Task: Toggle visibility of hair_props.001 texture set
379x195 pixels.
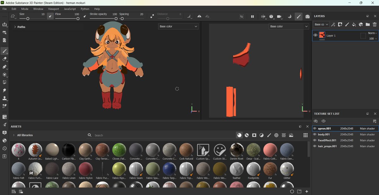Action: coord(315,146)
